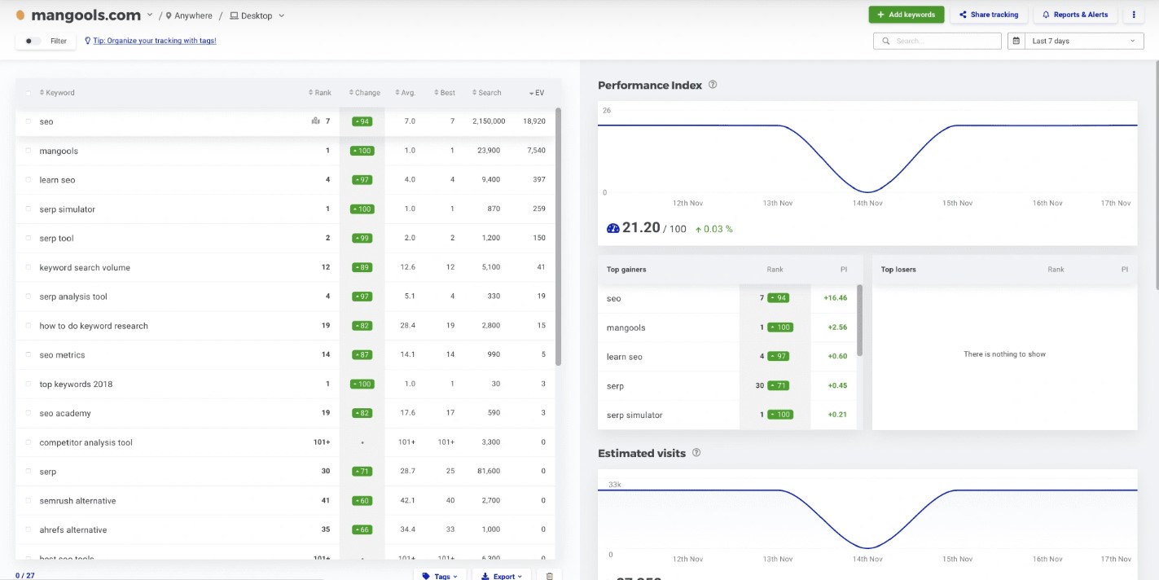Select the checkbox for serp tool
This screenshot has height=580, width=1159.
pos(29,238)
